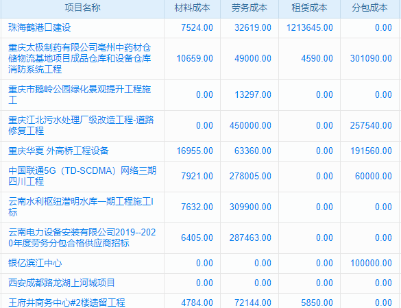Click the 1213645.00 rental cost value
The image size is (401, 308).
[310, 27]
